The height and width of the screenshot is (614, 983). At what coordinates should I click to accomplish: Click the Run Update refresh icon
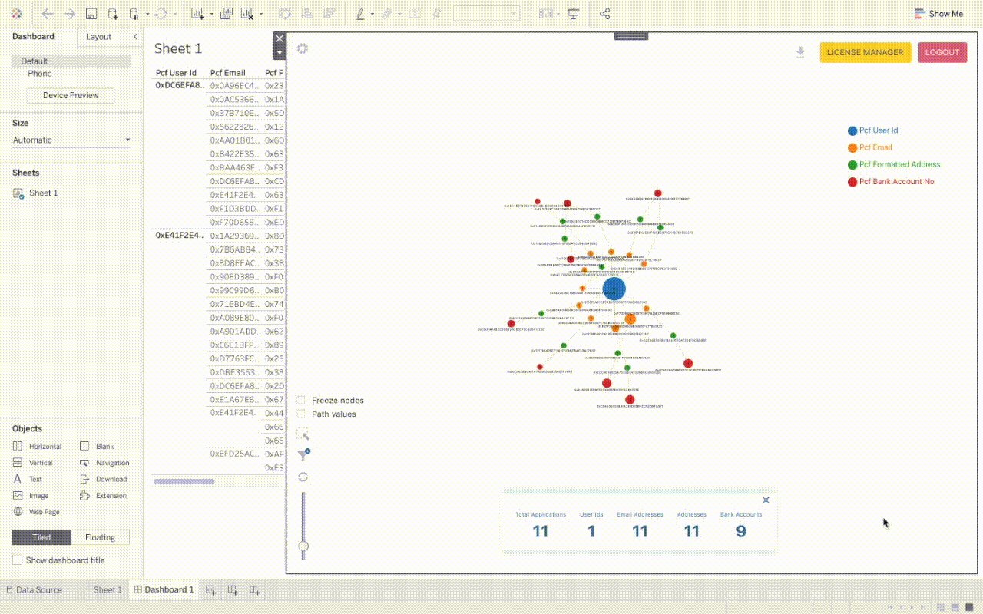[x=161, y=14]
